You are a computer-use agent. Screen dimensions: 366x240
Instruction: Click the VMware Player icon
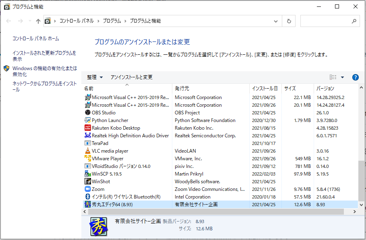[87, 159]
